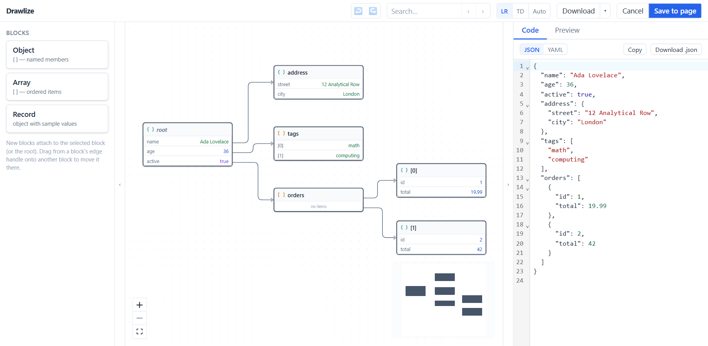
Task: Go to next search result arrow
Action: click(483, 12)
